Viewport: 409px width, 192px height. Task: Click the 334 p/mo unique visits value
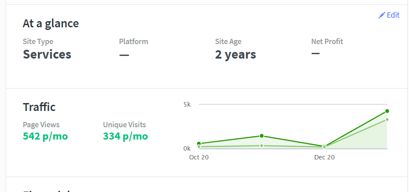126,136
